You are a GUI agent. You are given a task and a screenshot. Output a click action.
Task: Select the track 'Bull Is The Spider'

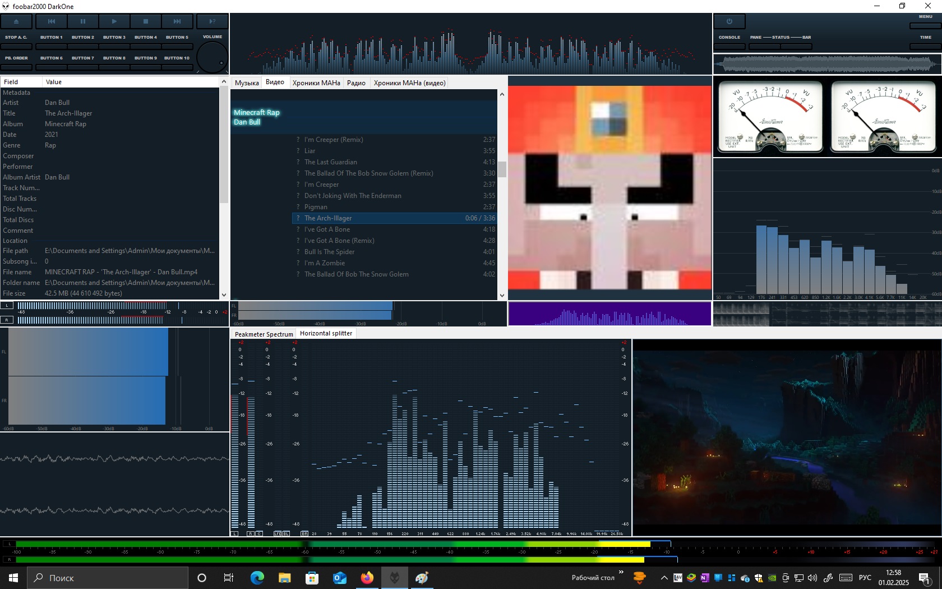(329, 252)
